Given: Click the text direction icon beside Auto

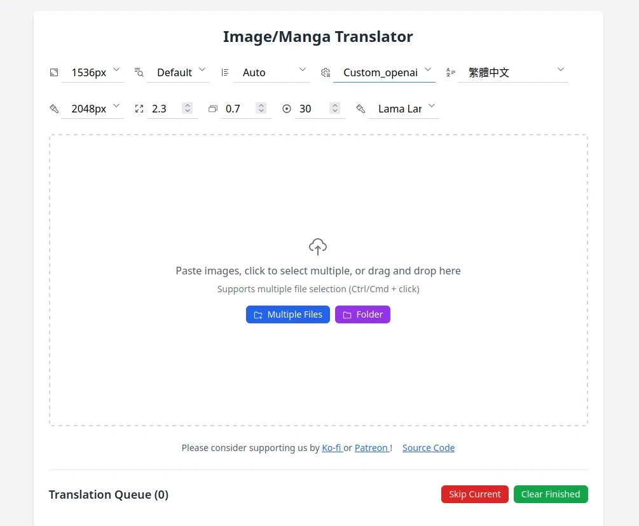Looking at the screenshot, I should pos(224,72).
